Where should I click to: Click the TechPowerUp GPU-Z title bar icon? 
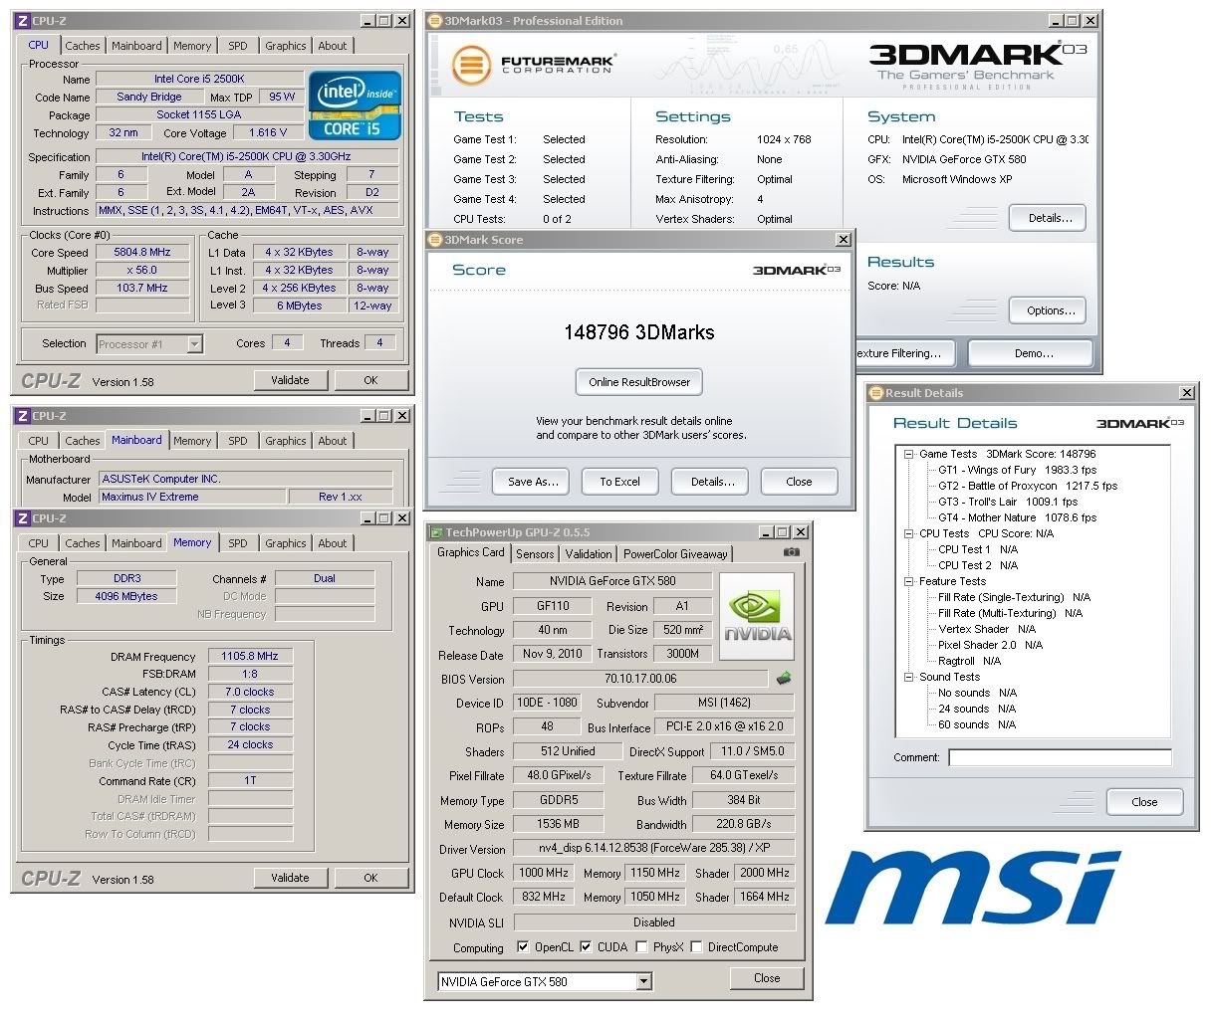[436, 532]
